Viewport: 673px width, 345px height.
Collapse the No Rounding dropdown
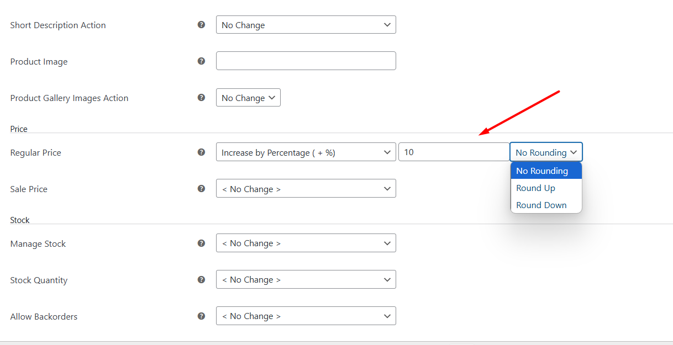pyautogui.click(x=546, y=152)
